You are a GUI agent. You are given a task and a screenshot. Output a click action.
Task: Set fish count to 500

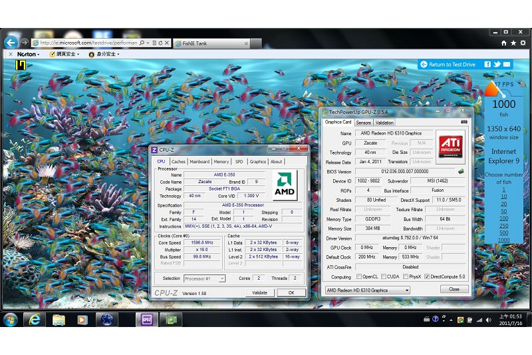pyautogui.click(x=504, y=232)
